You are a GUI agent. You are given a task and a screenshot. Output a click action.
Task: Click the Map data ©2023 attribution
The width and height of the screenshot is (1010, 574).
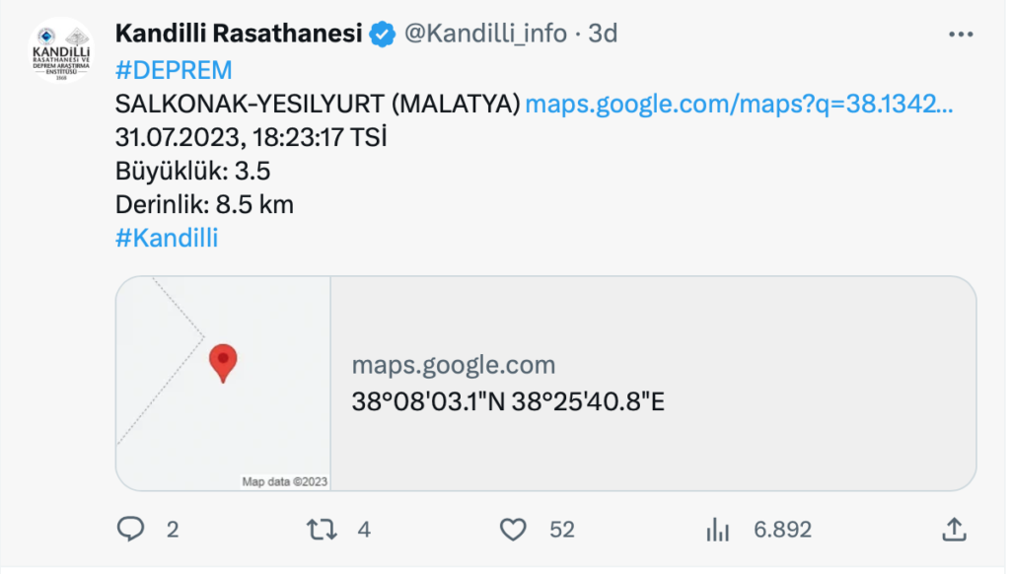[x=286, y=482]
